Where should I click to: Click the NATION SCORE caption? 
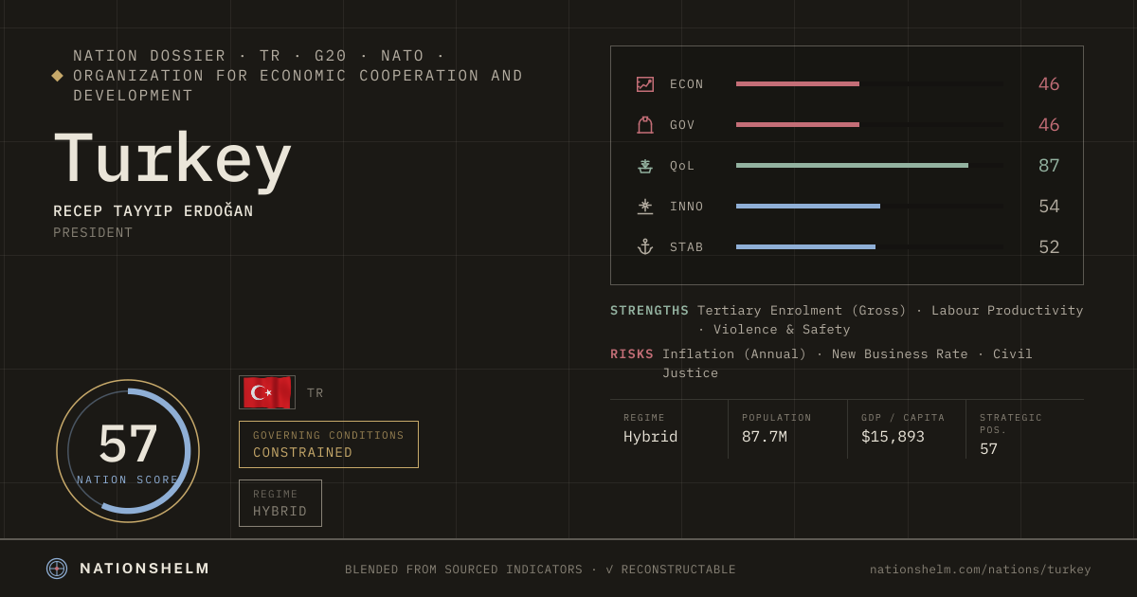(128, 480)
